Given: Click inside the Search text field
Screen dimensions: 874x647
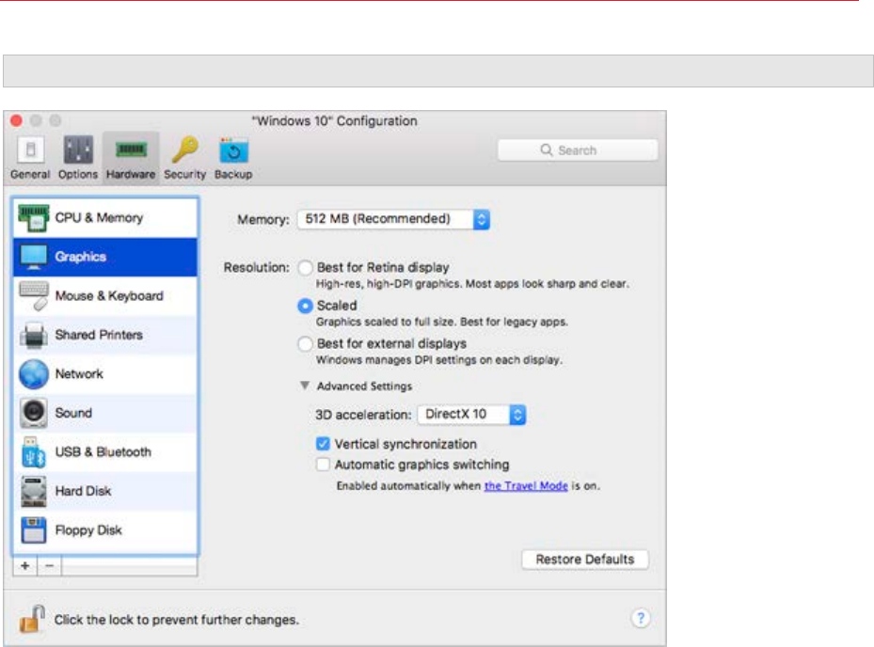Looking at the screenshot, I should point(578,150).
